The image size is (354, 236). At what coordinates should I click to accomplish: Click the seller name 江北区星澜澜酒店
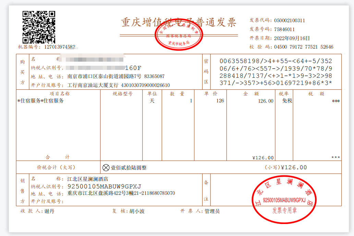click(x=87, y=179)
